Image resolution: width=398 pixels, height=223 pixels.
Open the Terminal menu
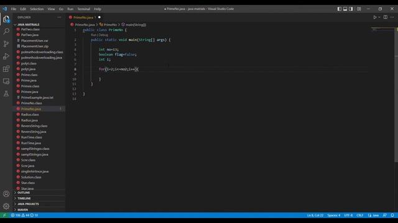point(84,9)
